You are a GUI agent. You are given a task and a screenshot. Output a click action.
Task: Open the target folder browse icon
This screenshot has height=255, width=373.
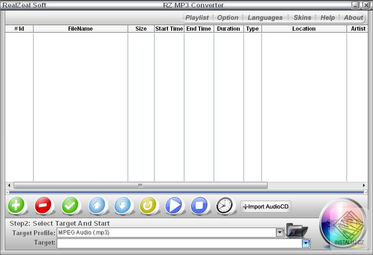(296, 230)
